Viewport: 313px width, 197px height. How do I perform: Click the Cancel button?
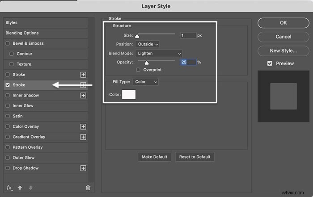[283, 37]
